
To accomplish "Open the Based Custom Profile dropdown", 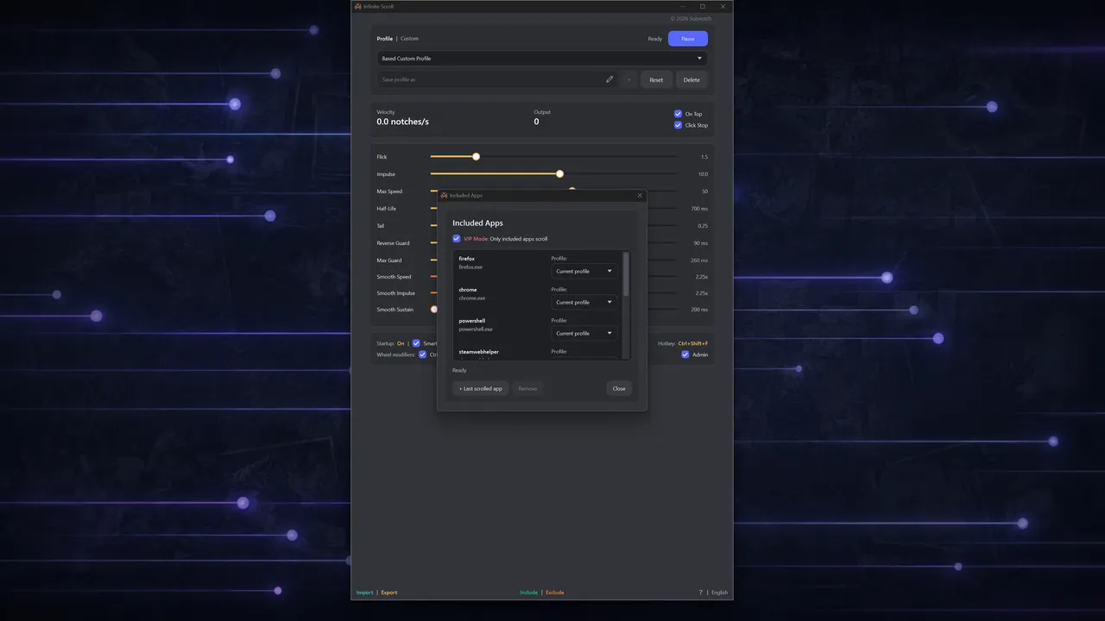I will pyautogui.click(x=542, y=59).
